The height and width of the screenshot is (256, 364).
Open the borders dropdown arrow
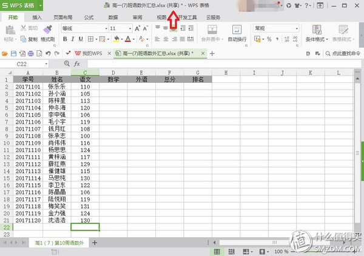coord(96,39)
